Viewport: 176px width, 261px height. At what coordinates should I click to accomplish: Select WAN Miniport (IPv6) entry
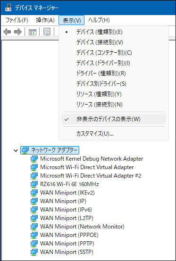[x=66, y=210]
